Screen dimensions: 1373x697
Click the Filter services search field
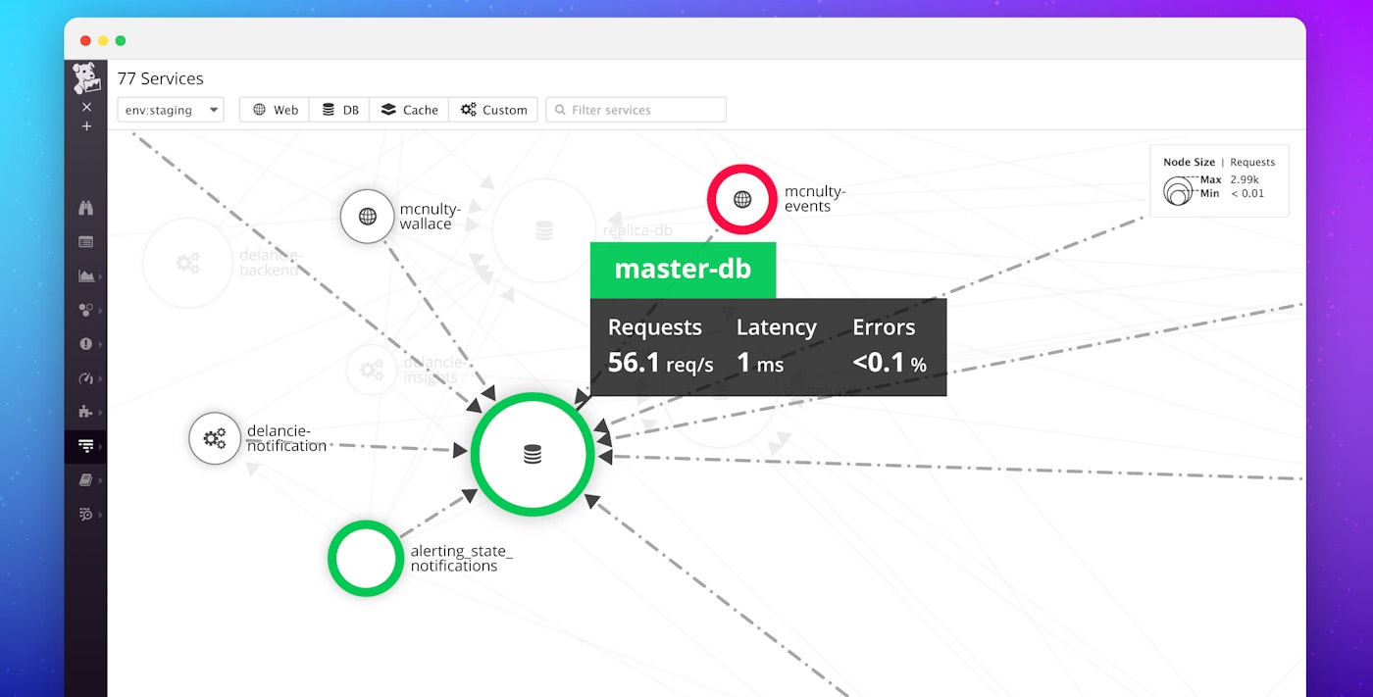[636, 110]
